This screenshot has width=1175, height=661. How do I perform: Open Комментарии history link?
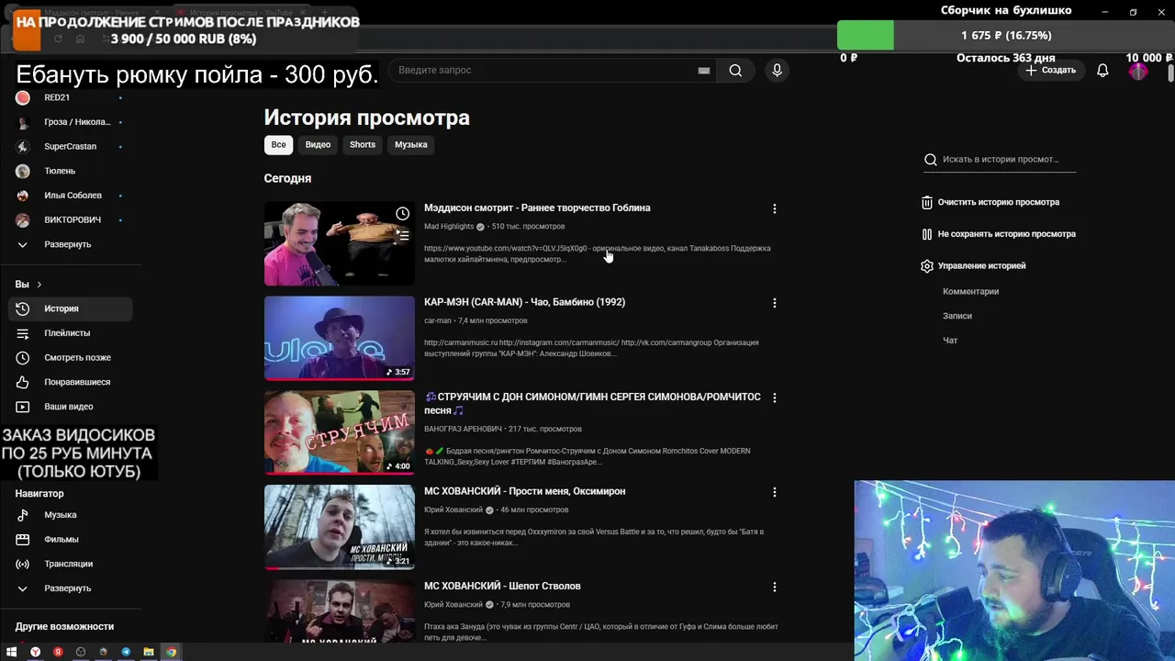click(x=970, y=292)
